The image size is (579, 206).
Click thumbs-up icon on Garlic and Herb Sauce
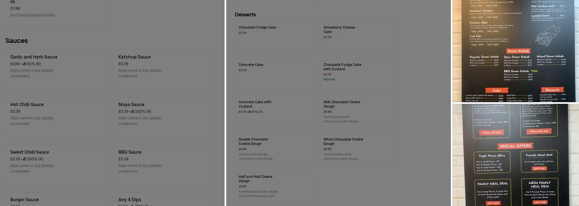[x=24, y=64]
